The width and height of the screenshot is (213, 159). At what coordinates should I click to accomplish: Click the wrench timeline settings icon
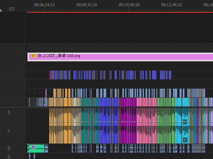[1, 10]
